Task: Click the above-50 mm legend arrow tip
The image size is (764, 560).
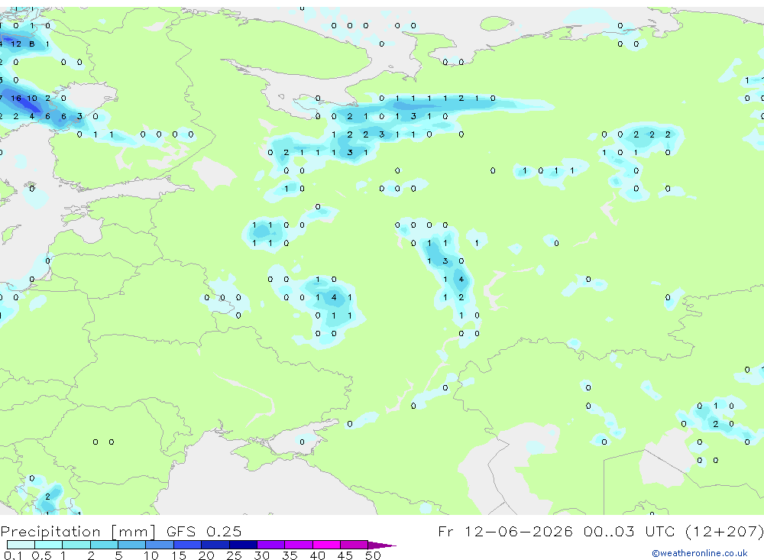Action: pyautogui.click(x=382, y=545)
